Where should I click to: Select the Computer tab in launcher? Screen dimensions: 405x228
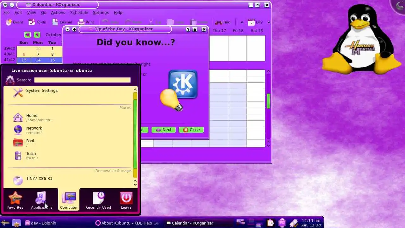(x=69, y=199)
